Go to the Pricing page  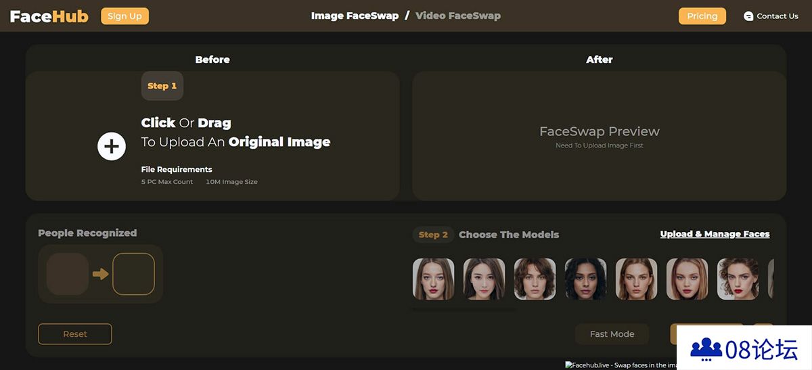[702, 16]
